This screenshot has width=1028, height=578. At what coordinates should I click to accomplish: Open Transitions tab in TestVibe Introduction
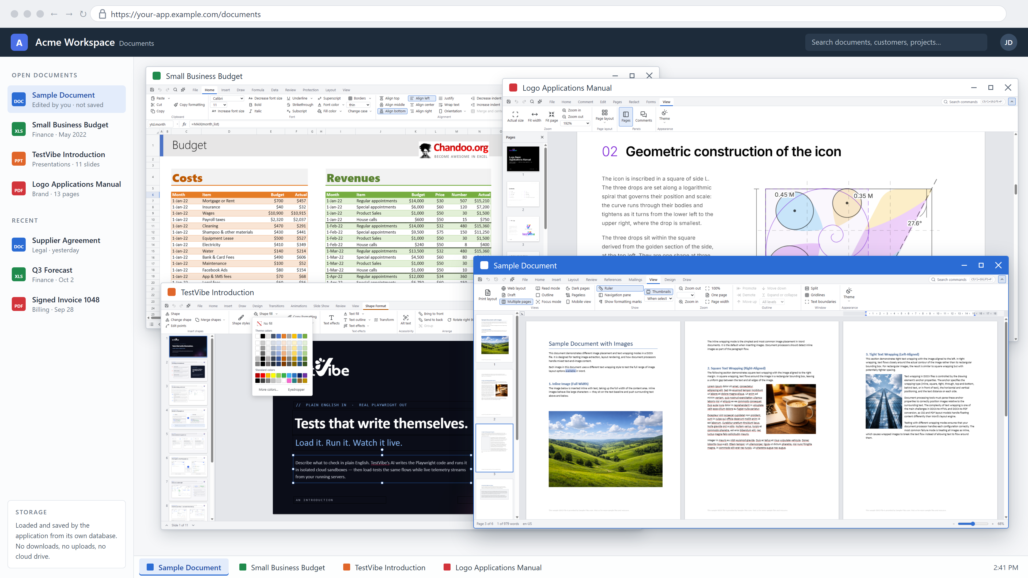coord(276,306)
